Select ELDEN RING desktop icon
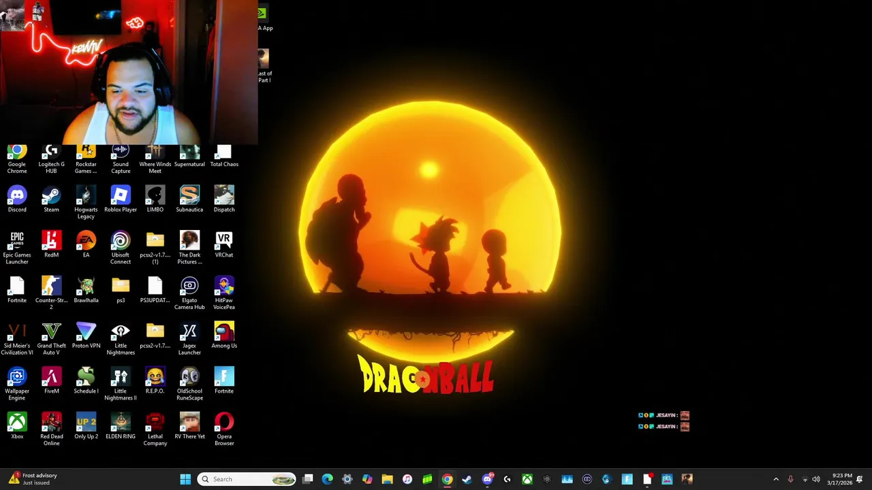This screenshot has height=490, width=872. pos(121,426)
